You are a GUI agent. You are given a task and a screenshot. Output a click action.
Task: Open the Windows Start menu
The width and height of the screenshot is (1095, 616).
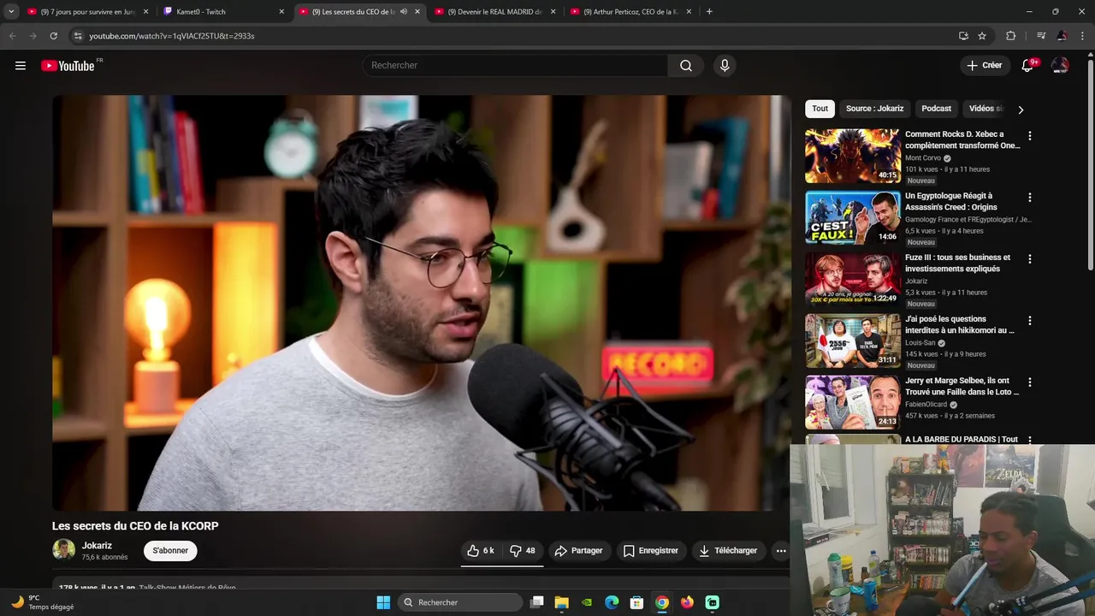tap(383, 602)
